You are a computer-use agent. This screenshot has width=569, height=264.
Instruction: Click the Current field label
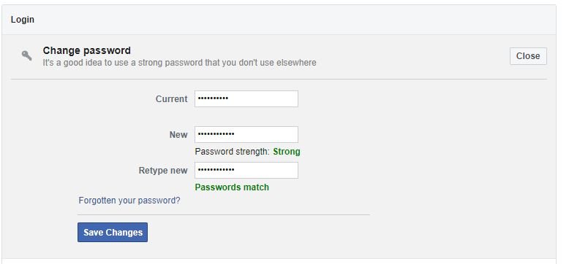tap(171, 98)
